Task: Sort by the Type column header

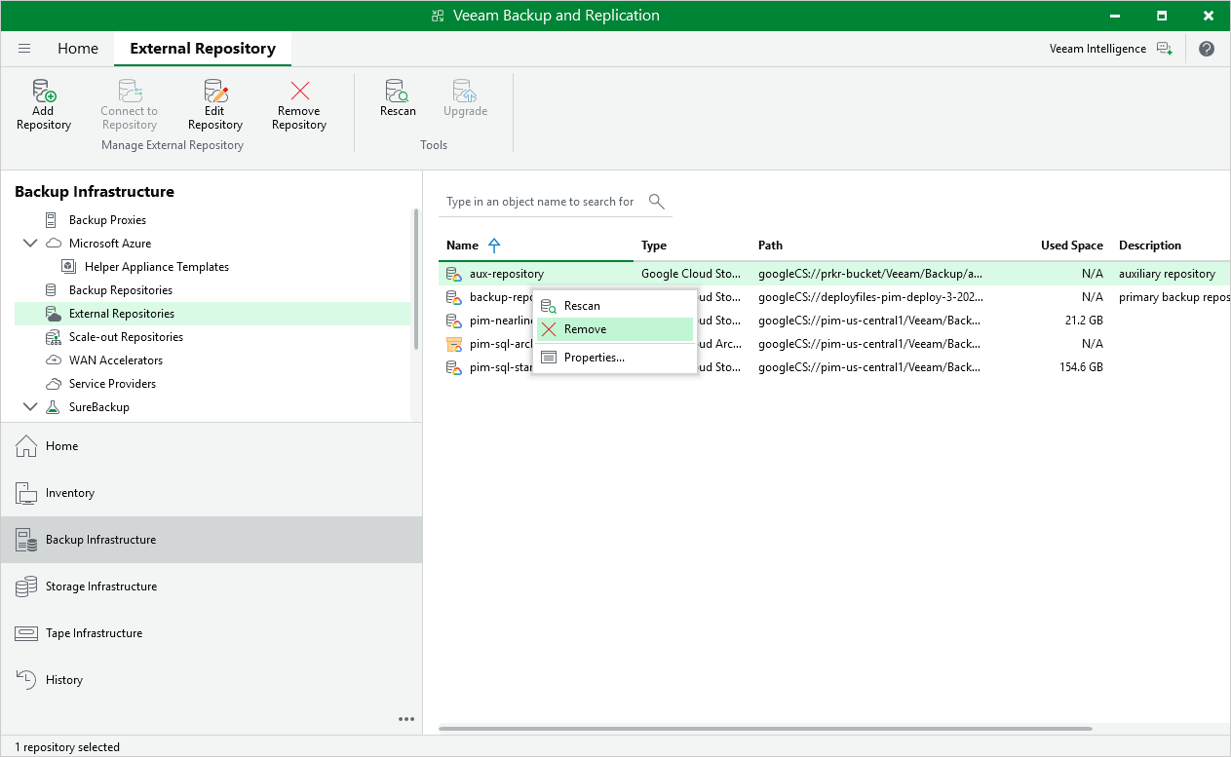Action: [654, 246]
